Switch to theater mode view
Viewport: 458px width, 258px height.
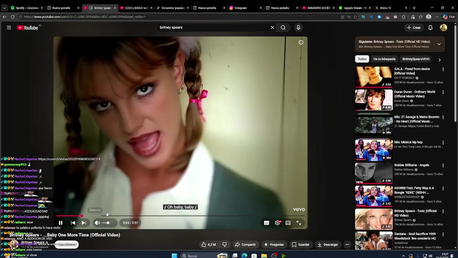tap(288, 223)
